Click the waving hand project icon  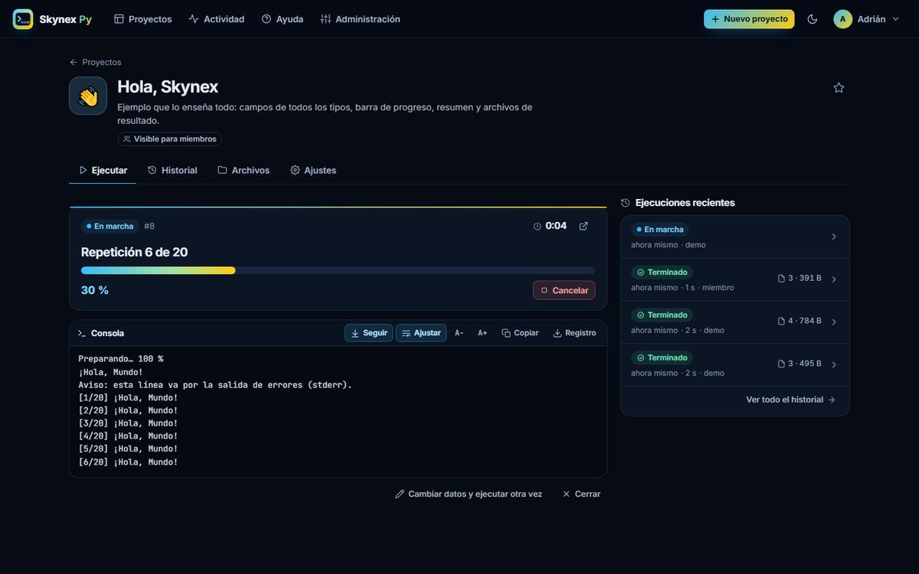point(88,96)
